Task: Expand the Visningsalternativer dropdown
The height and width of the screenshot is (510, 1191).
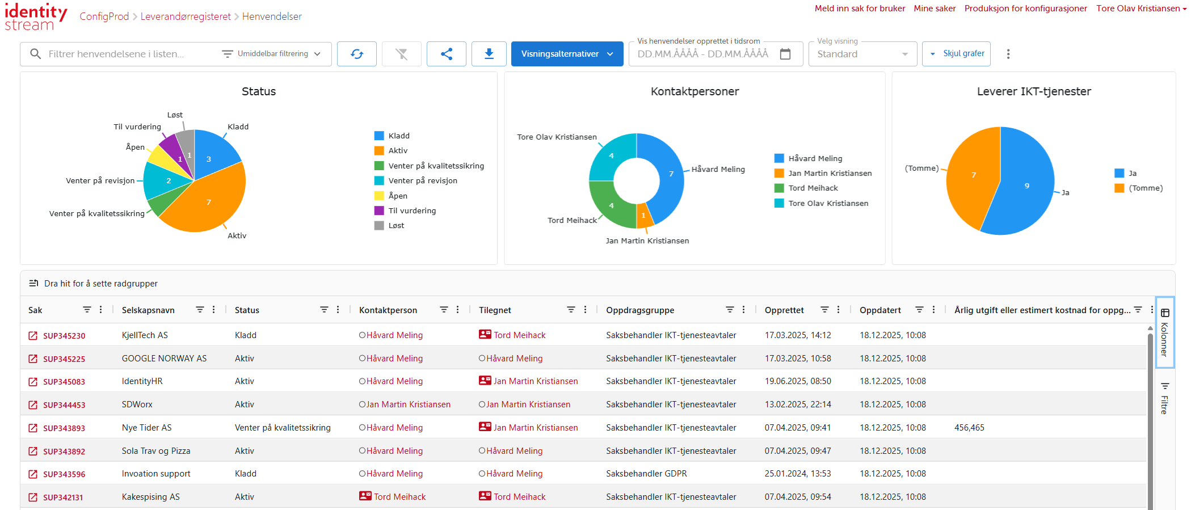Action: [566, 54]
